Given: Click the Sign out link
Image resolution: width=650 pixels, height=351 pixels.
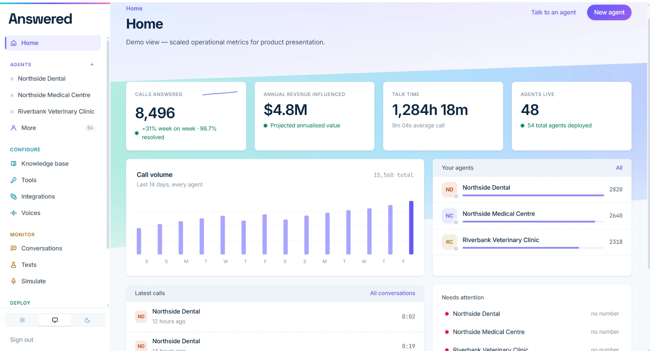Looking at the screenshot, I should 22,340.
